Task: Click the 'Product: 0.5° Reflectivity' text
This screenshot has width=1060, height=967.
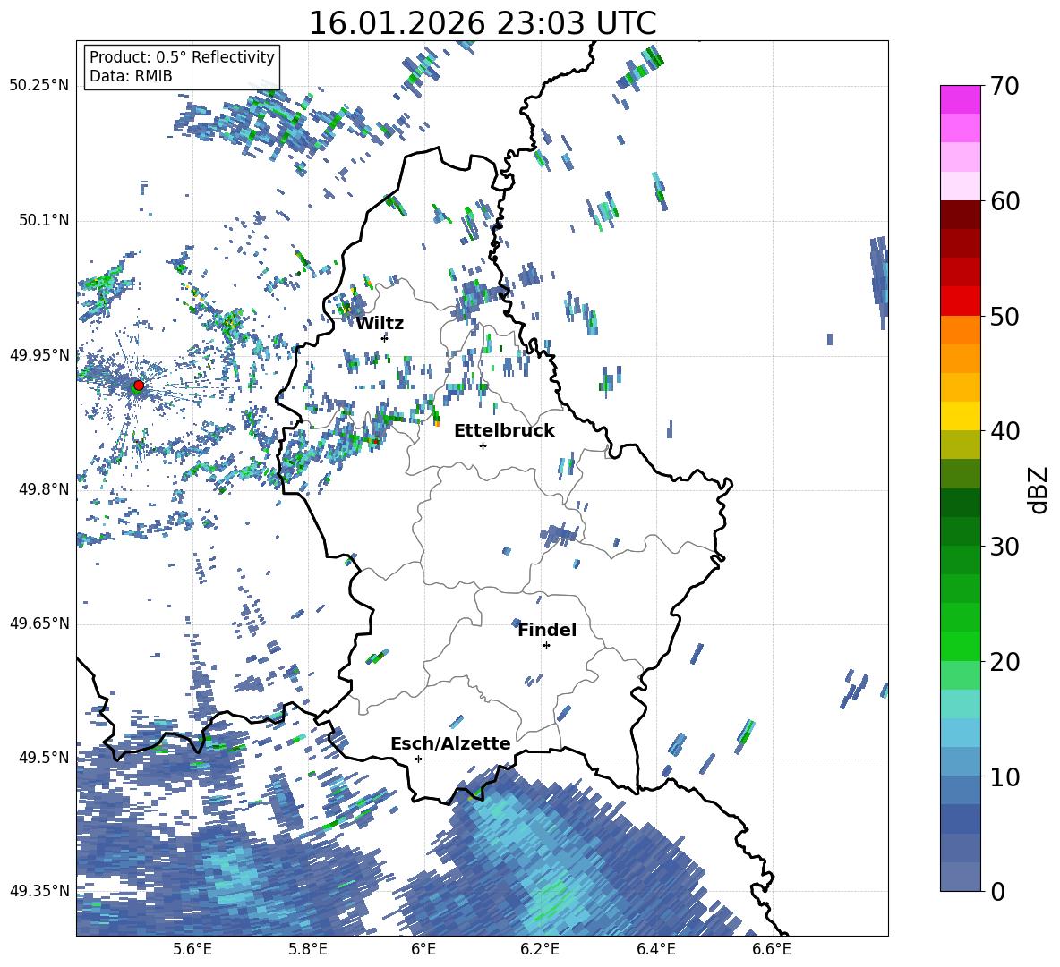Action: coord(182,56)
